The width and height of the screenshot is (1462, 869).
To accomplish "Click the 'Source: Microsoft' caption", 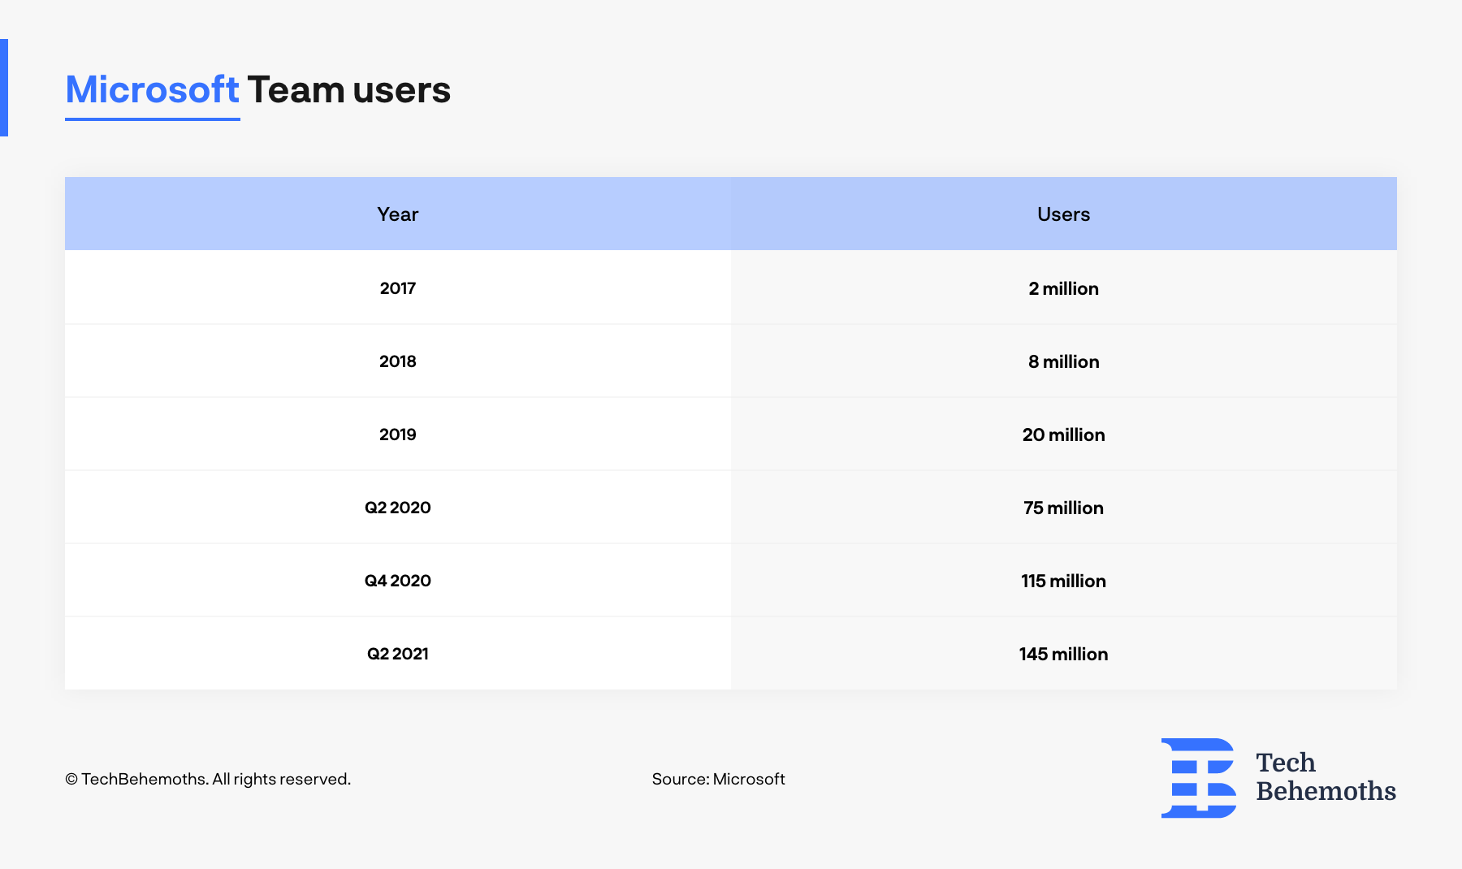I will (x=718, y=779).
